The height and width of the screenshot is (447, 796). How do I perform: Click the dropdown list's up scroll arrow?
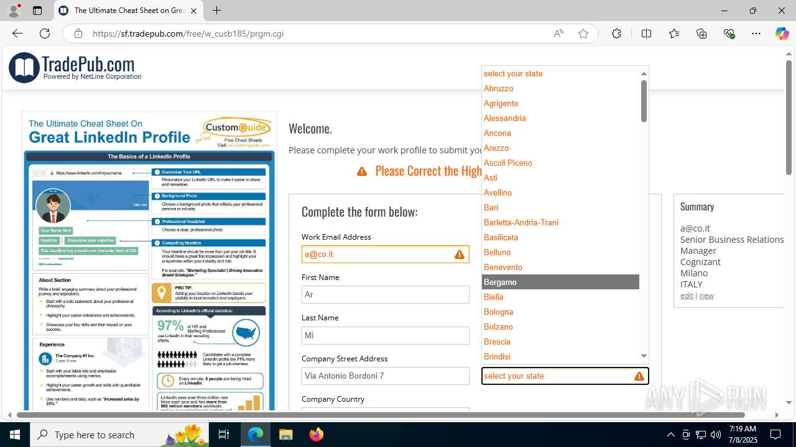tap(644, 73)
